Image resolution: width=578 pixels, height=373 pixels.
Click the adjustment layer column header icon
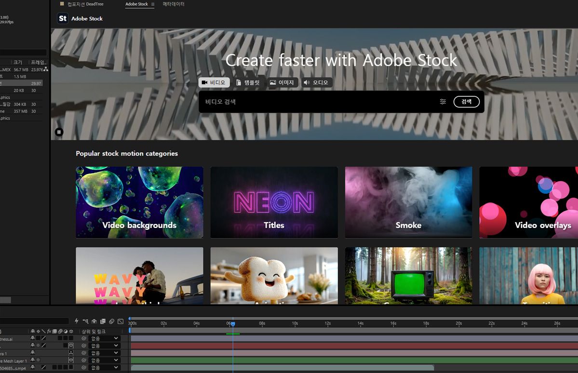tap(66, 332)
